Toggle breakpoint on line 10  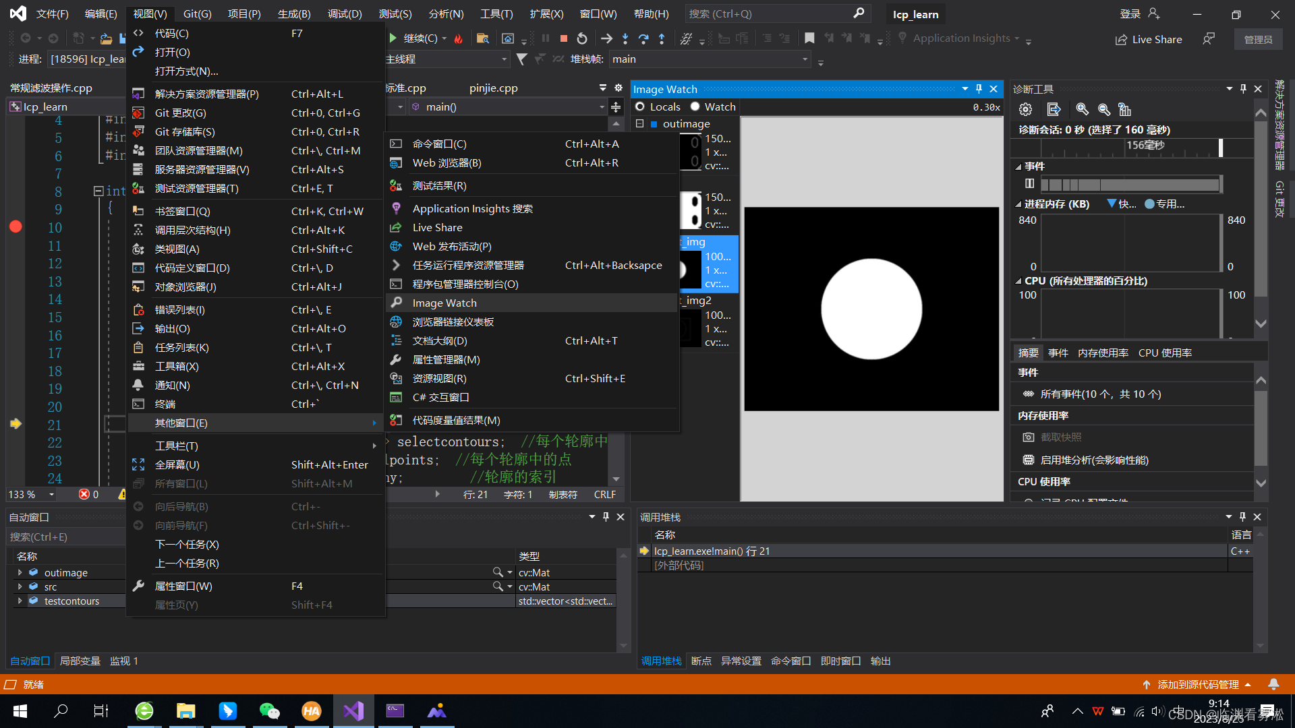coord(16,227)
